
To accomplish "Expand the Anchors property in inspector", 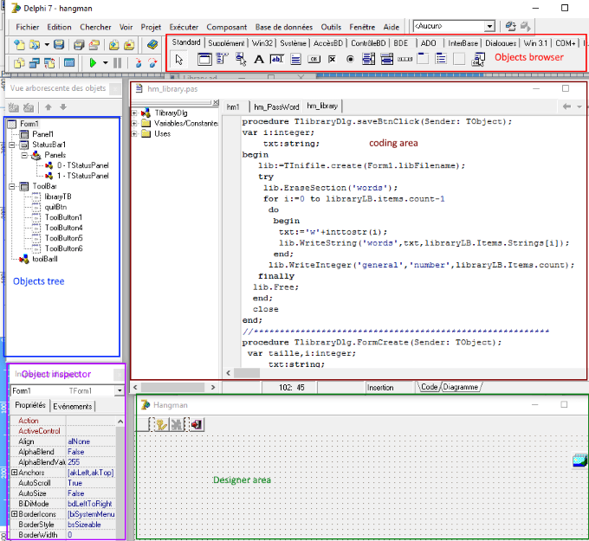I will point(14,473).
